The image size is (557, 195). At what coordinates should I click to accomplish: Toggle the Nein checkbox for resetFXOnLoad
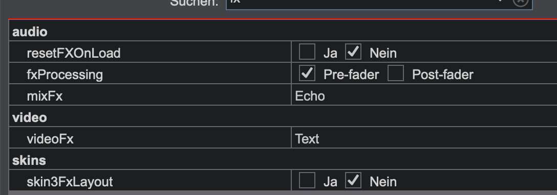(353, 52)
